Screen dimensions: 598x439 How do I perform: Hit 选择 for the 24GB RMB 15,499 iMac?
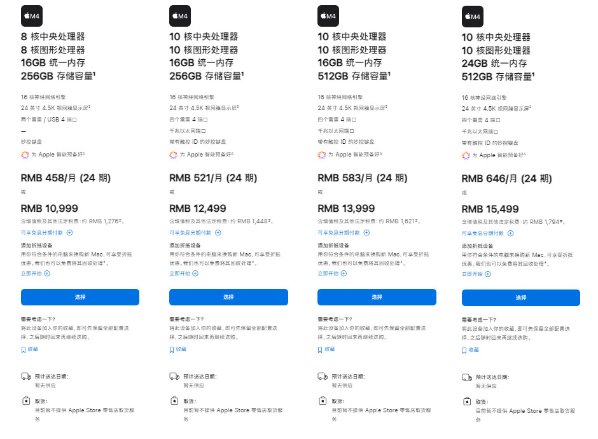[x=520, y=298]
